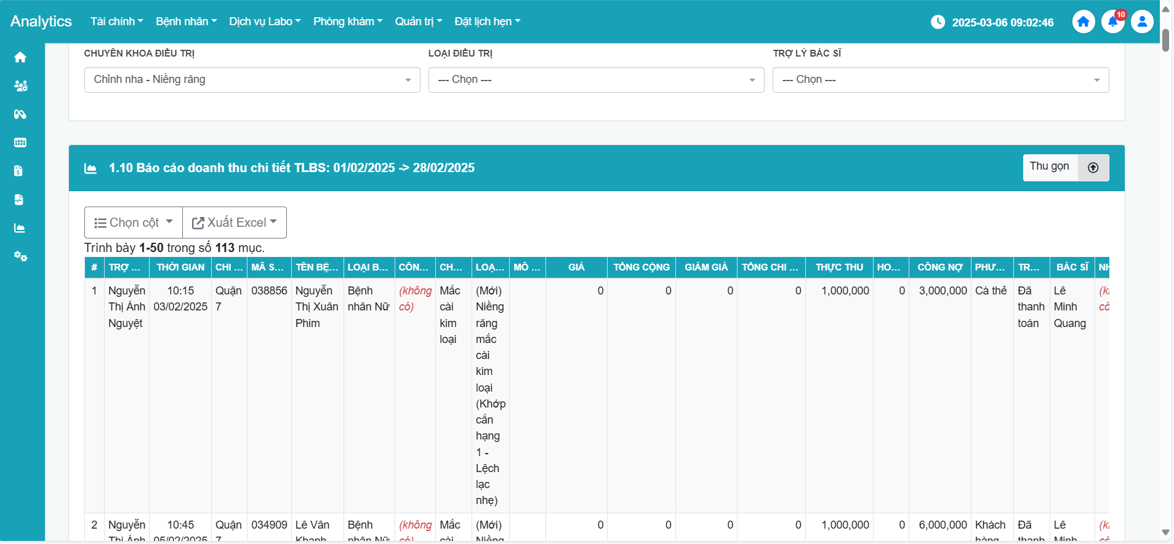The image size is (1174, 544).
Task: Click the round home button in the header
Action: 1084,22
